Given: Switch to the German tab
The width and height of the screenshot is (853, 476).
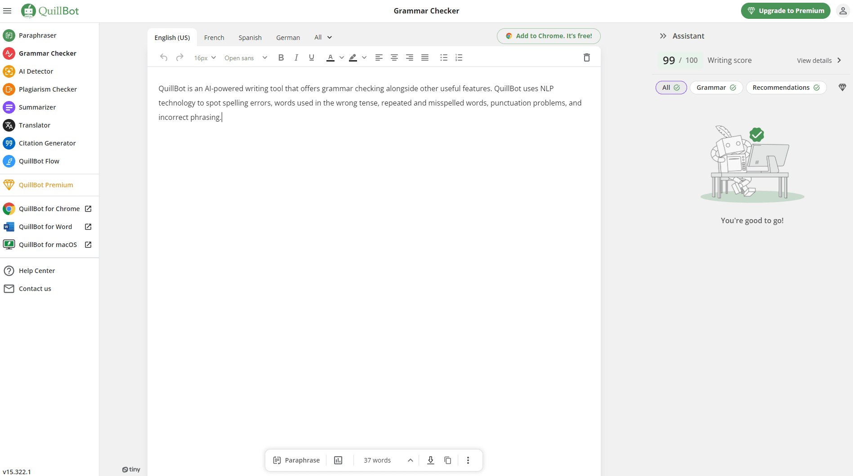Looking at the screenshot, I should (288, 38).
